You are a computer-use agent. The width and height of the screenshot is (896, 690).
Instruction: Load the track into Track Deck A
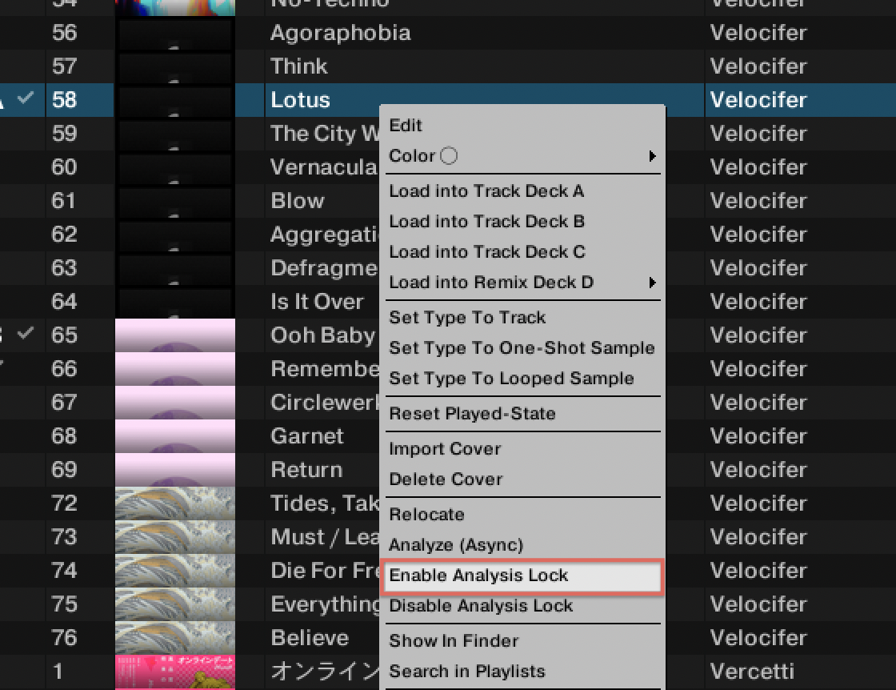pos(486,191)
